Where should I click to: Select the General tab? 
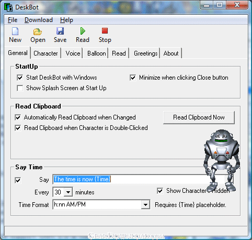tap(18, 53)
